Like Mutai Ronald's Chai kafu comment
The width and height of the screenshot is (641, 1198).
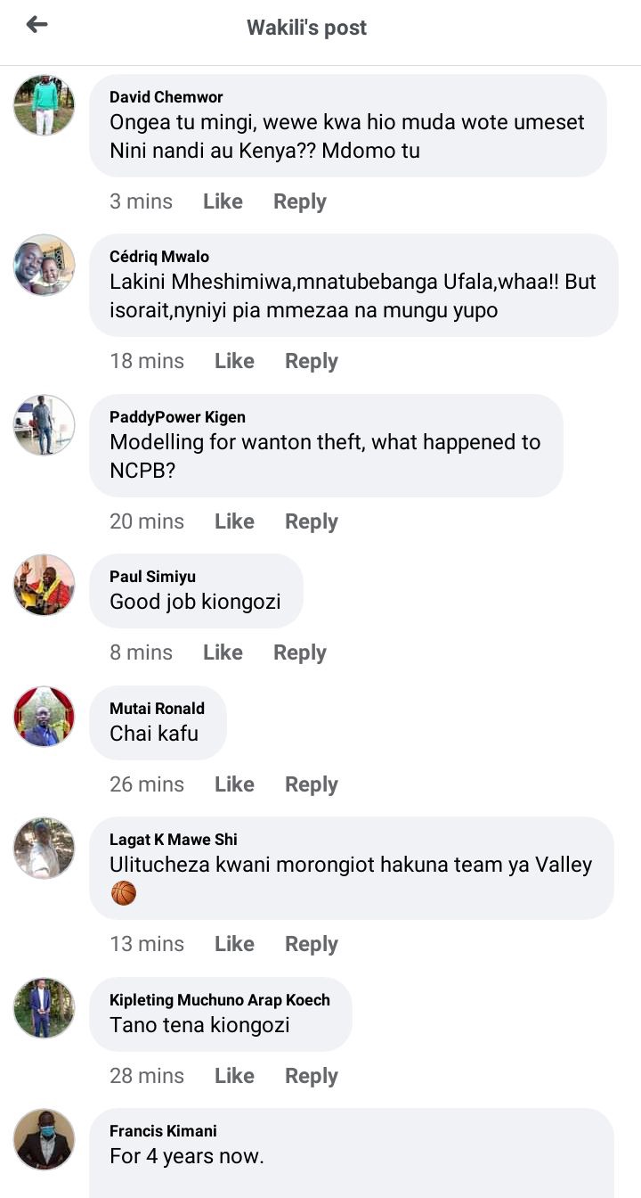click(234, 784)
